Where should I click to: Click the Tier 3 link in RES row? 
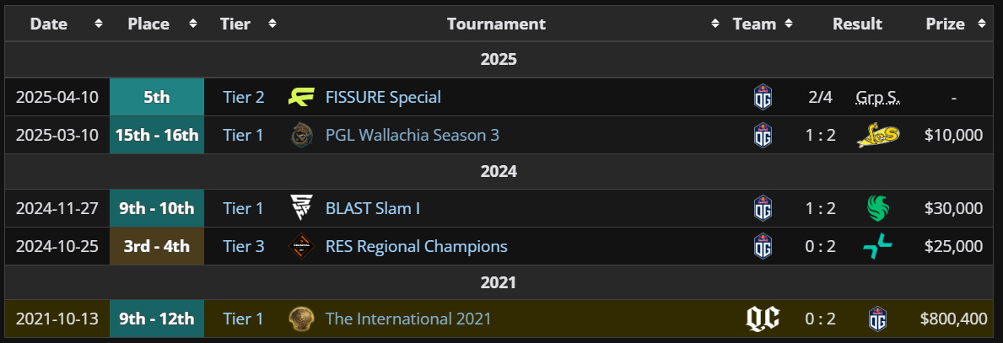[x=243, y=246]
